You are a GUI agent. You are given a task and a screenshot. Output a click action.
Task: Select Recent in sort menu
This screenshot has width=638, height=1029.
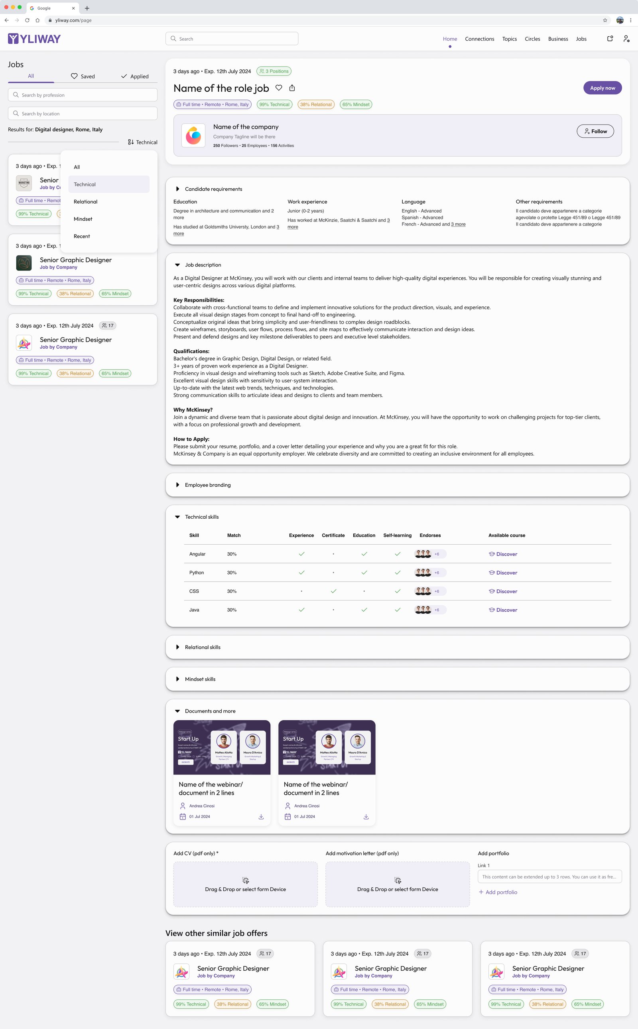[x=109, y=237]
